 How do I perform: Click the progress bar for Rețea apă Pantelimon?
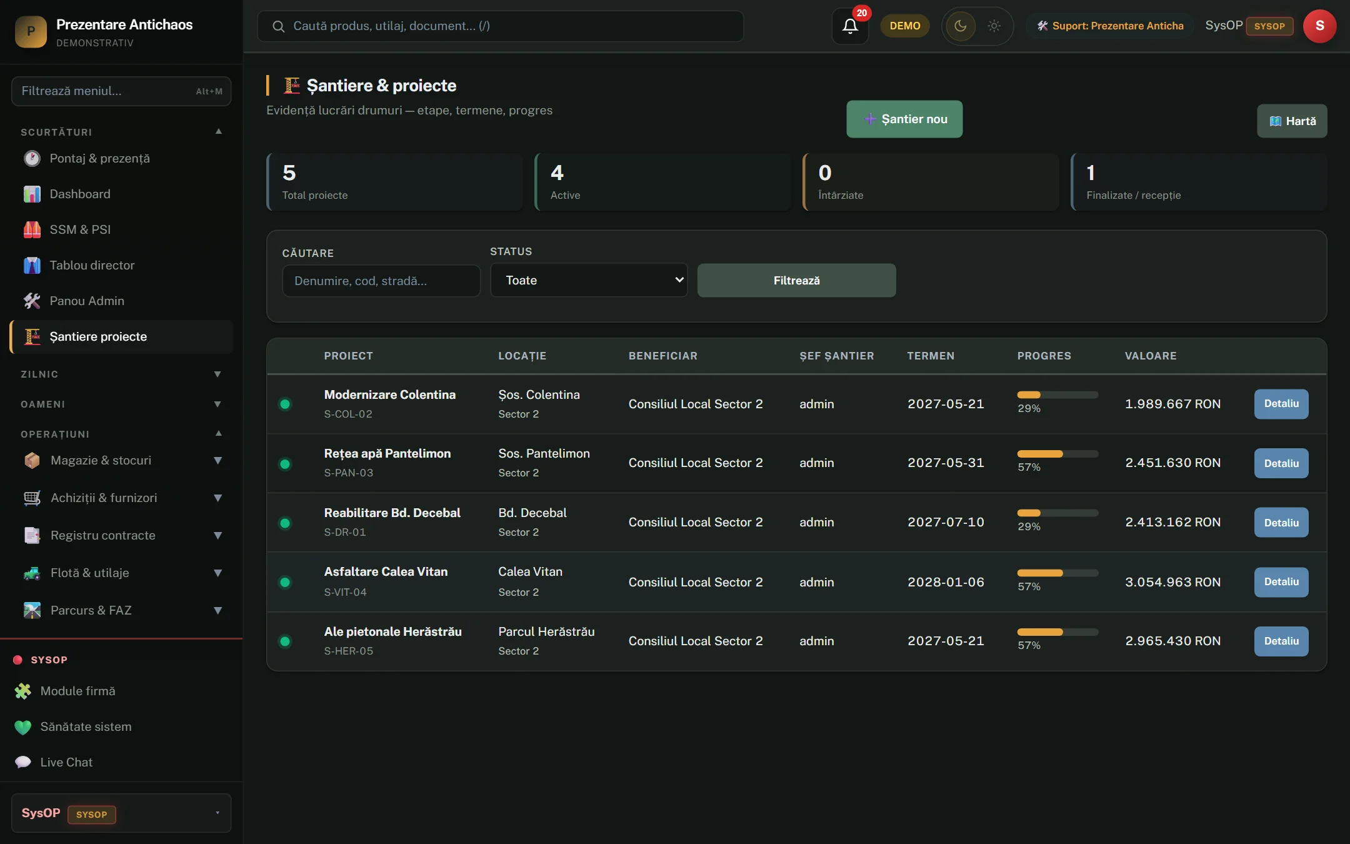[x=1057, y=454]
